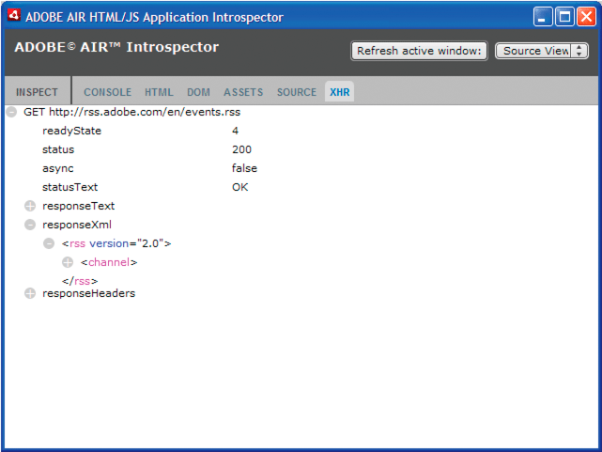Click the status property label
This screenshot has width=602, height=452.
(58, 149)
